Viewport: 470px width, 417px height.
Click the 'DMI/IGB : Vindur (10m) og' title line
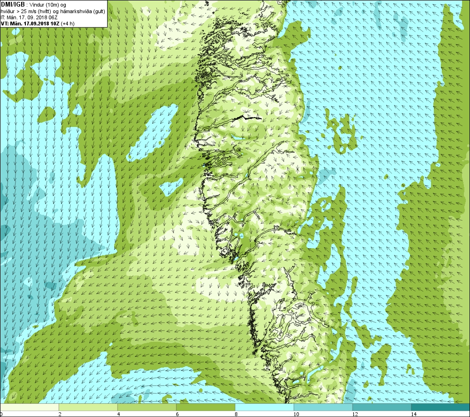(33, 5)
